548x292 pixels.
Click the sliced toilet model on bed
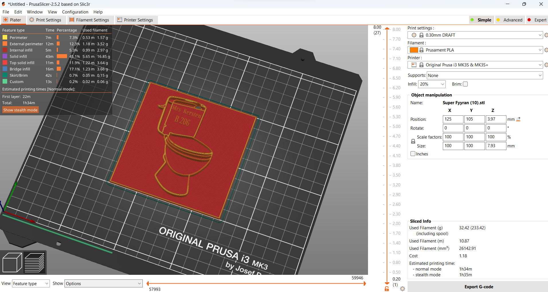[183, 150]
